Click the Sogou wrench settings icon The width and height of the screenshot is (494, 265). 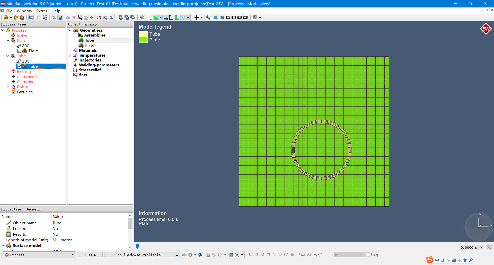[x=471, y=260]
